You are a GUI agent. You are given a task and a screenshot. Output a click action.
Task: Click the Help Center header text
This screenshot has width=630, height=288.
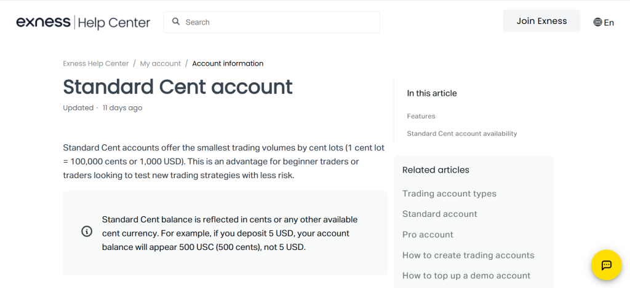tap(114, 23)
